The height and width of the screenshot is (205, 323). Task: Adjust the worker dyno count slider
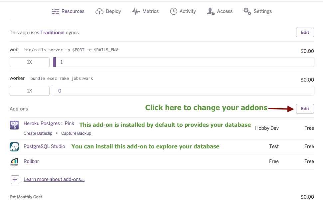184,91
